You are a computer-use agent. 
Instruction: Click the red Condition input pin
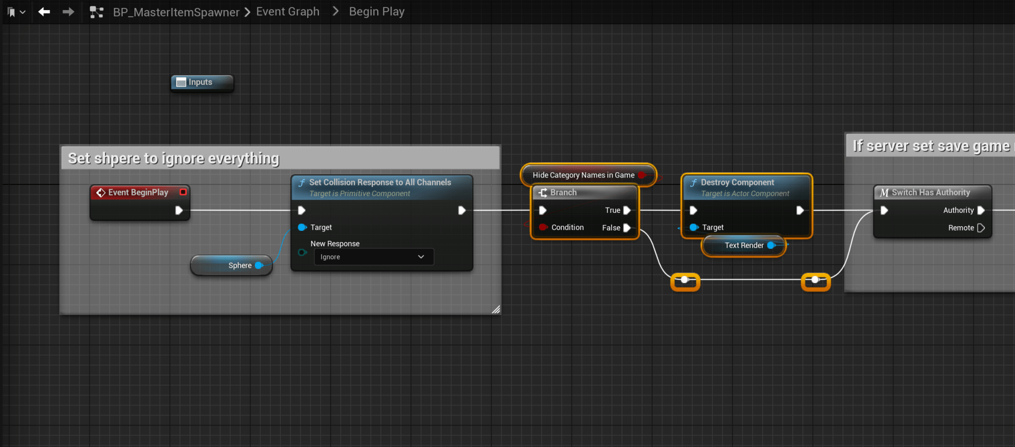(543, 227)
